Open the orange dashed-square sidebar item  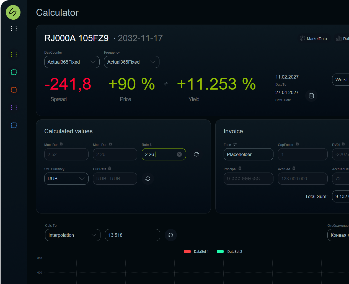coord(14,90)
